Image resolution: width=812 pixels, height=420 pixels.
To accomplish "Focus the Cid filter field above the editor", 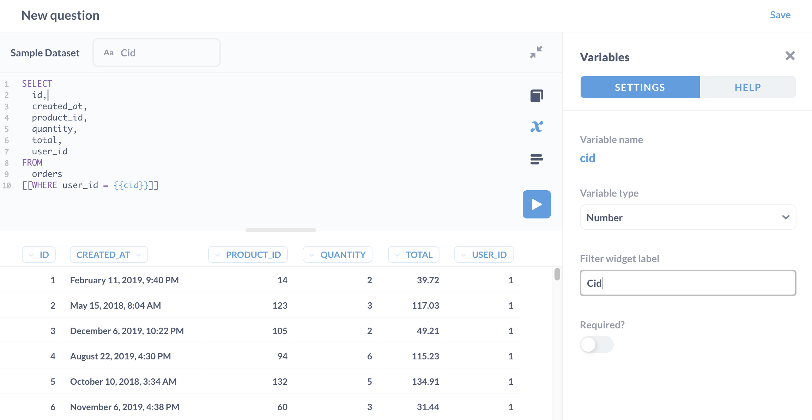I will (157, 52).
